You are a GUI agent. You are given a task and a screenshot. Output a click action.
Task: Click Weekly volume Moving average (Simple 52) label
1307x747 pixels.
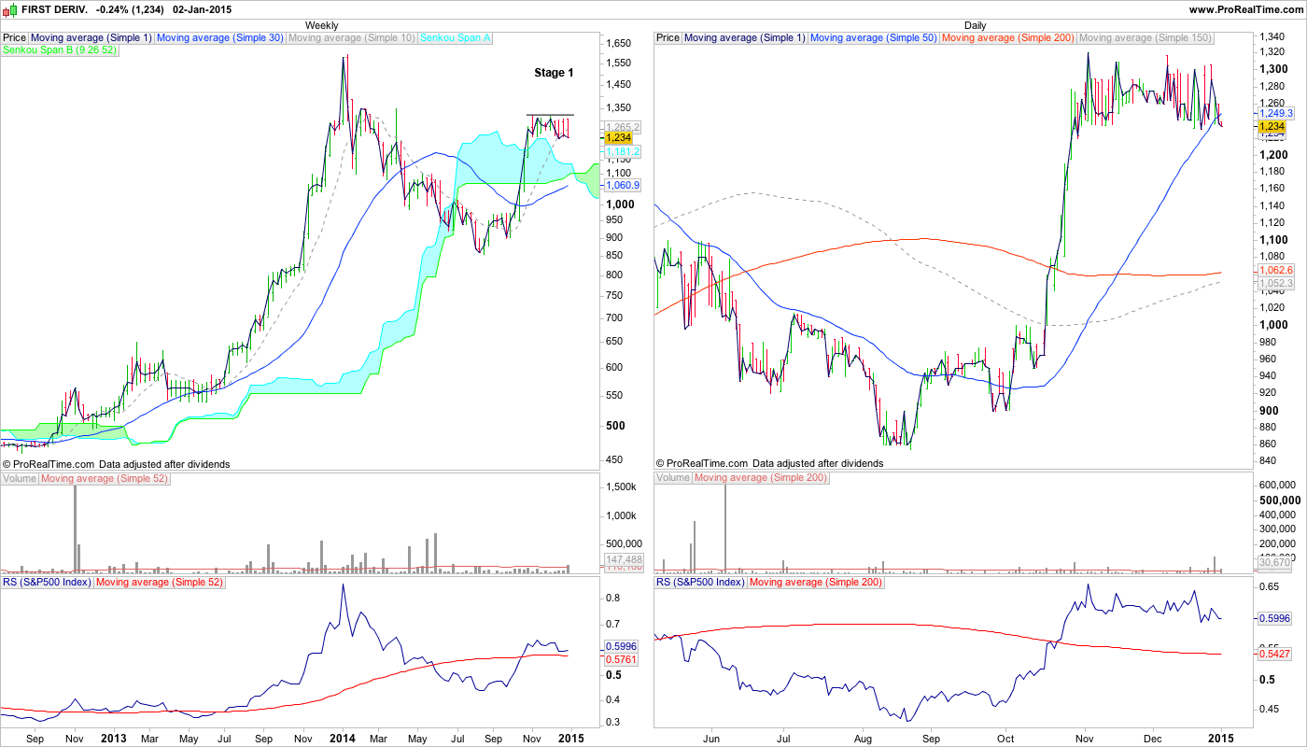click(x=105, y=478)
